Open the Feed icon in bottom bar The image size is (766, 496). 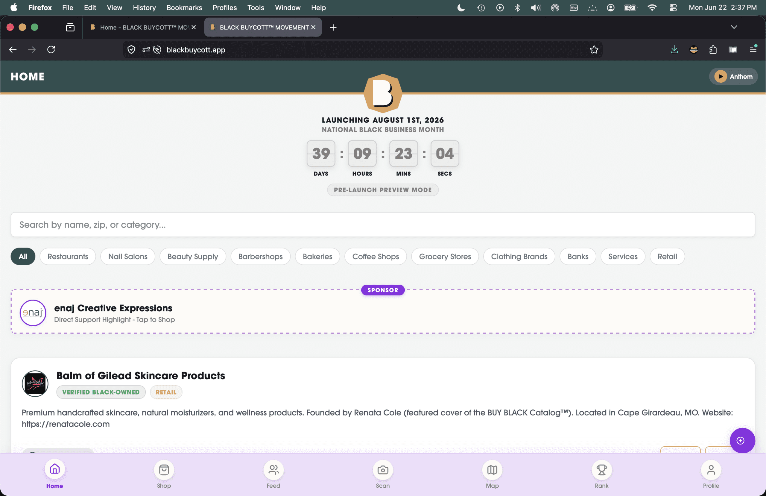point(273,470)
